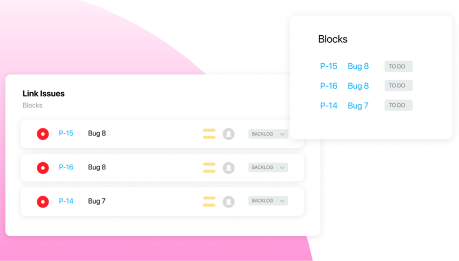Click the yellow priority icon on P-14 row
The image size is (459, 261).
(209, 202)
